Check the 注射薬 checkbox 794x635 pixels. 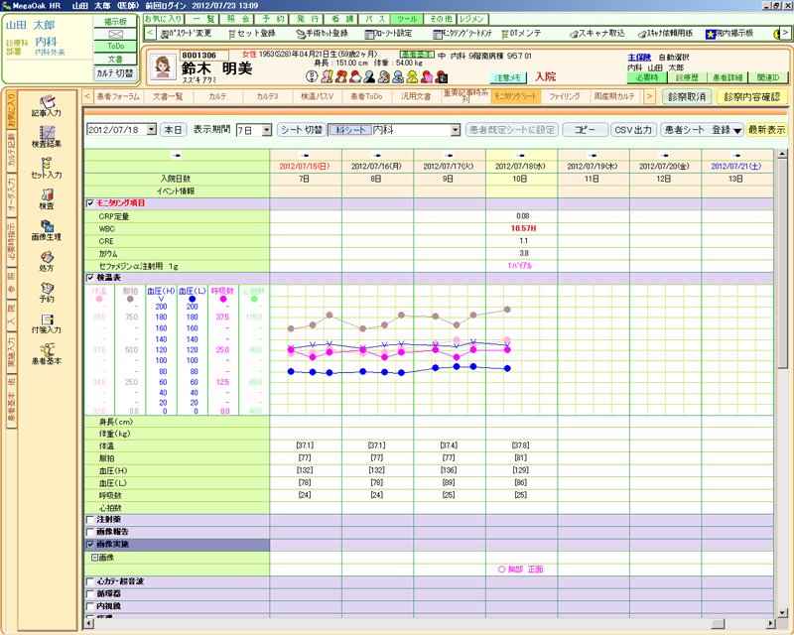point(90,520)
